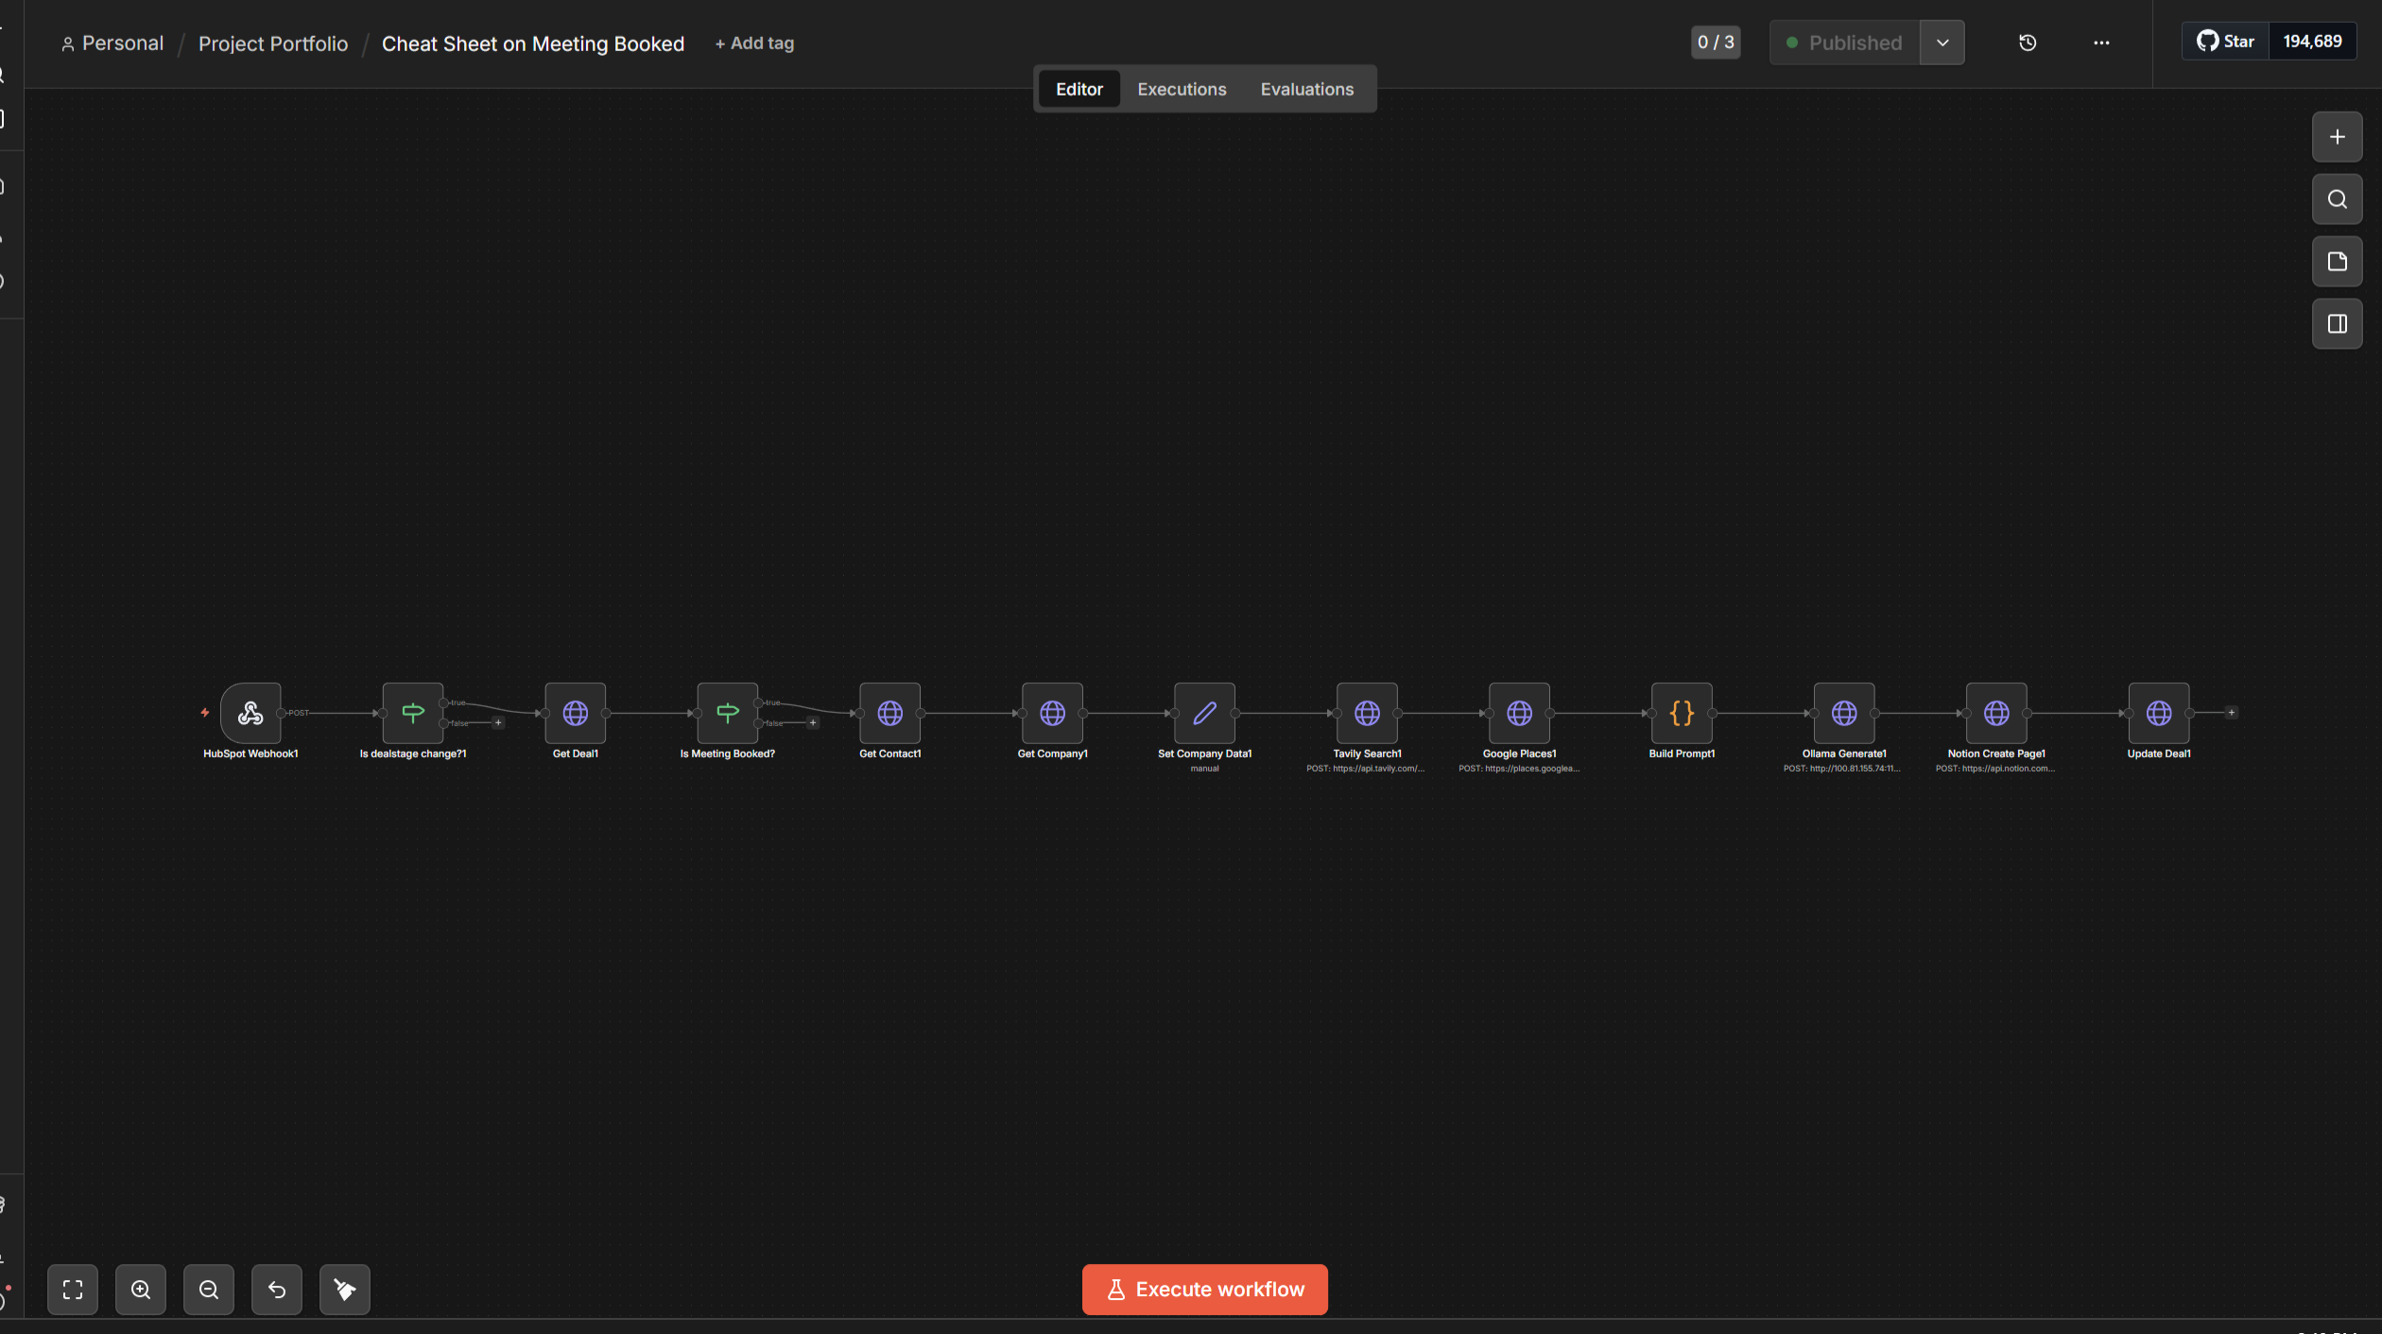2382x1334 pixels.
Task: Click the Set Company Data1 node label
Action: tap(1205, 754)
